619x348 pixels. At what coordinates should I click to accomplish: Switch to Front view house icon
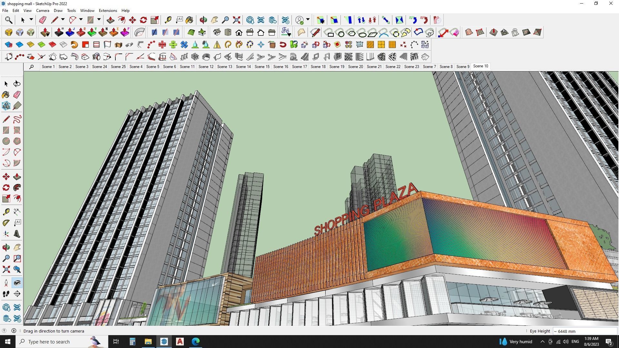(x=239, y=32)
